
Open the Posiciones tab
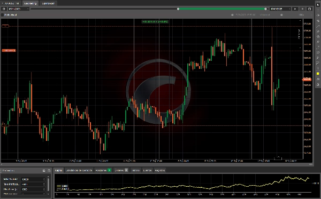point(103,170)
